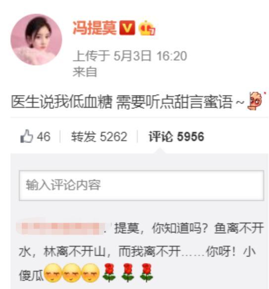Viewport: 269px width, 289px height.
Task: Click the profile avatar photo
Action: point(36,40)
